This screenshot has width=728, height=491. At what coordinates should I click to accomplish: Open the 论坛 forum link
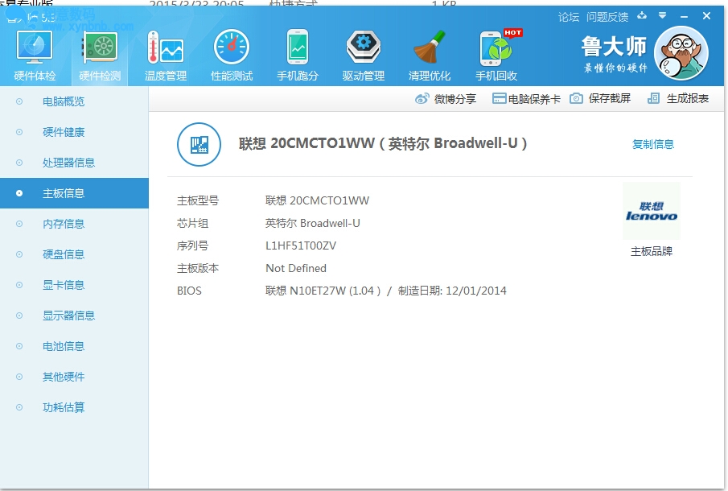click(568, 17)
